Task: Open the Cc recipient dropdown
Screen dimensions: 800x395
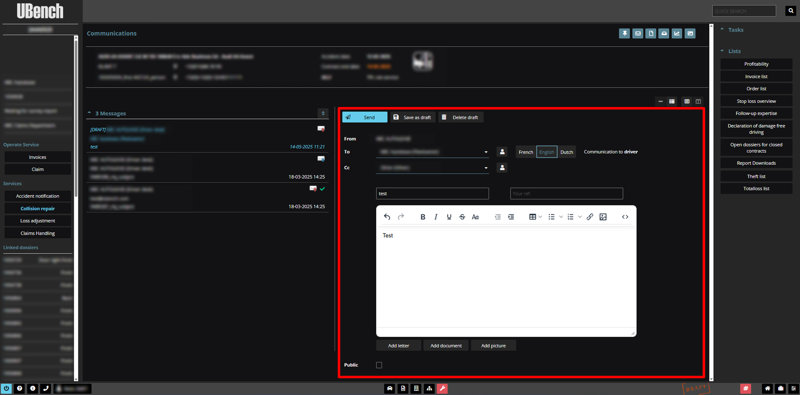Action: 486,168
